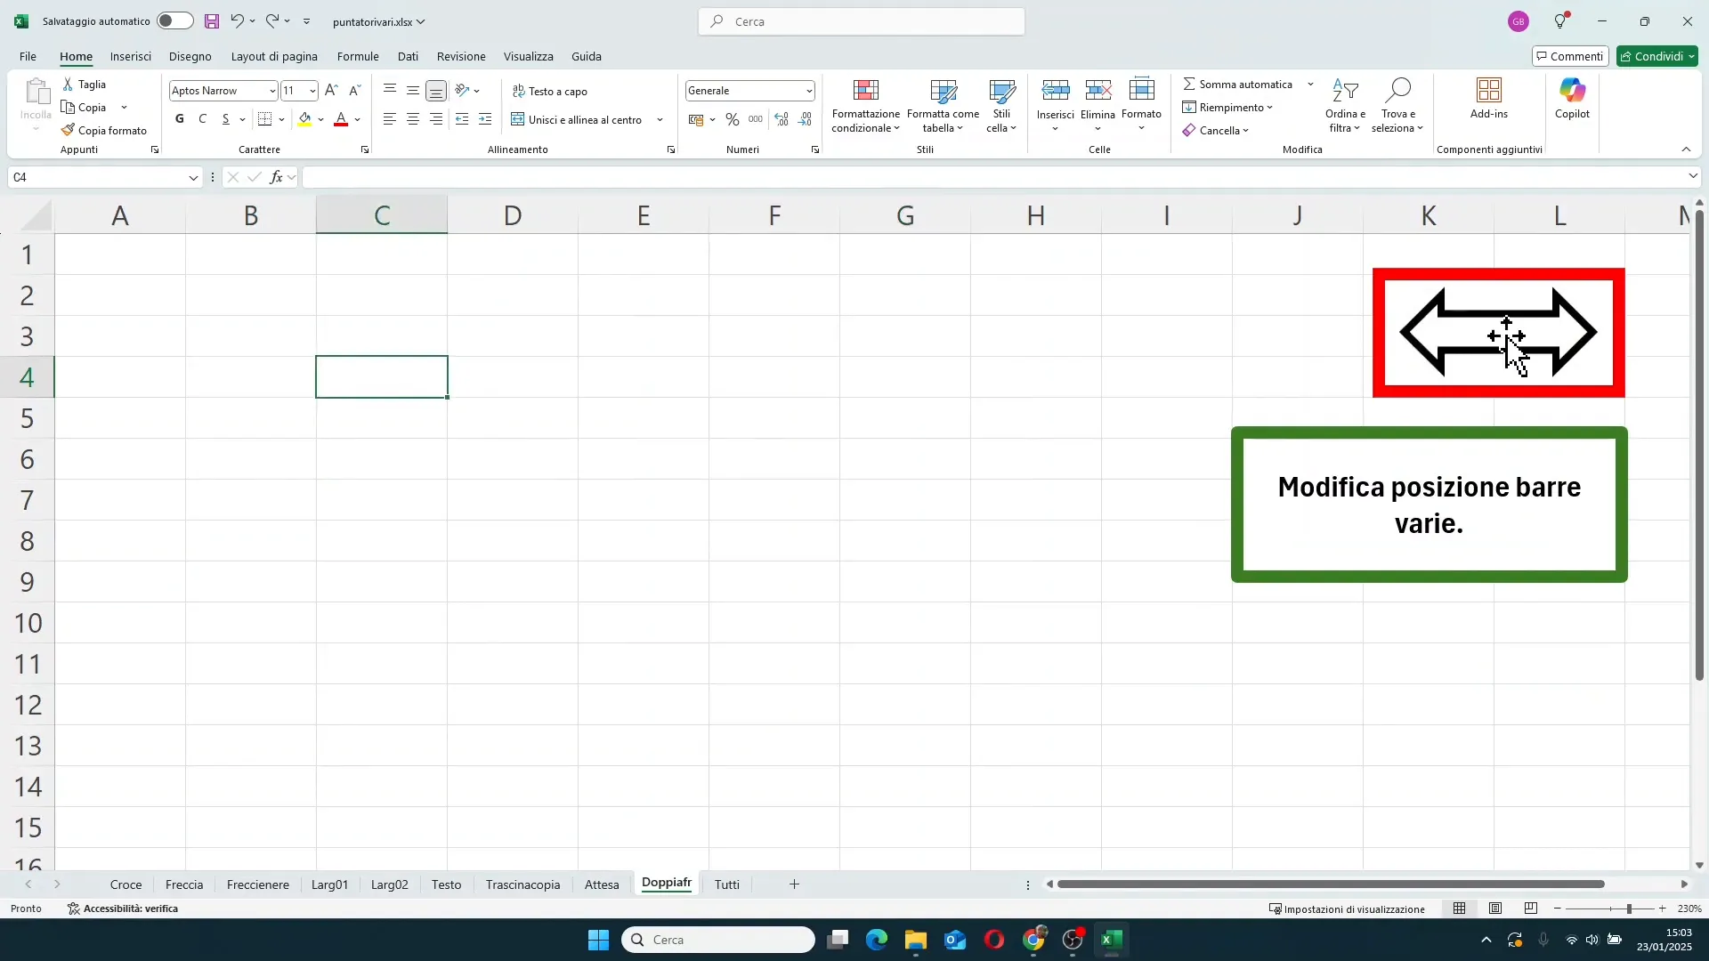Open the Generale number format dropdown

809,91
